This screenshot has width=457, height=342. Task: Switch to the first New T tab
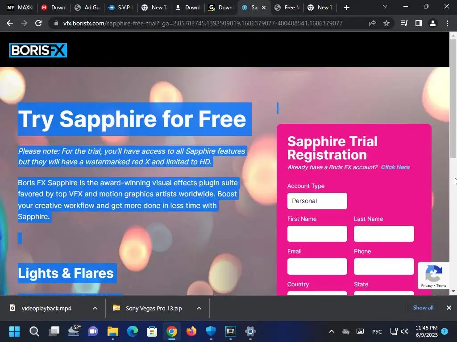coord(154,8)
